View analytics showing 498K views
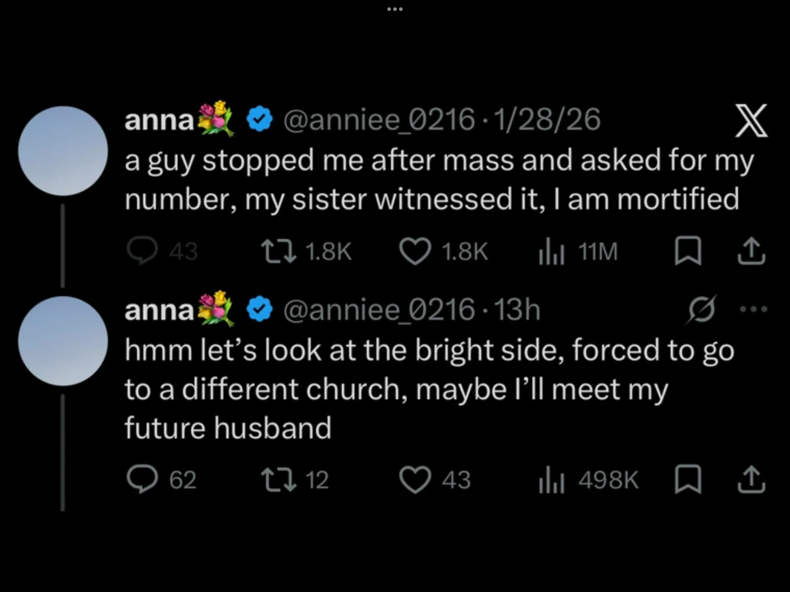This screenshot has height=592, width=790. (x=551, y=479)
